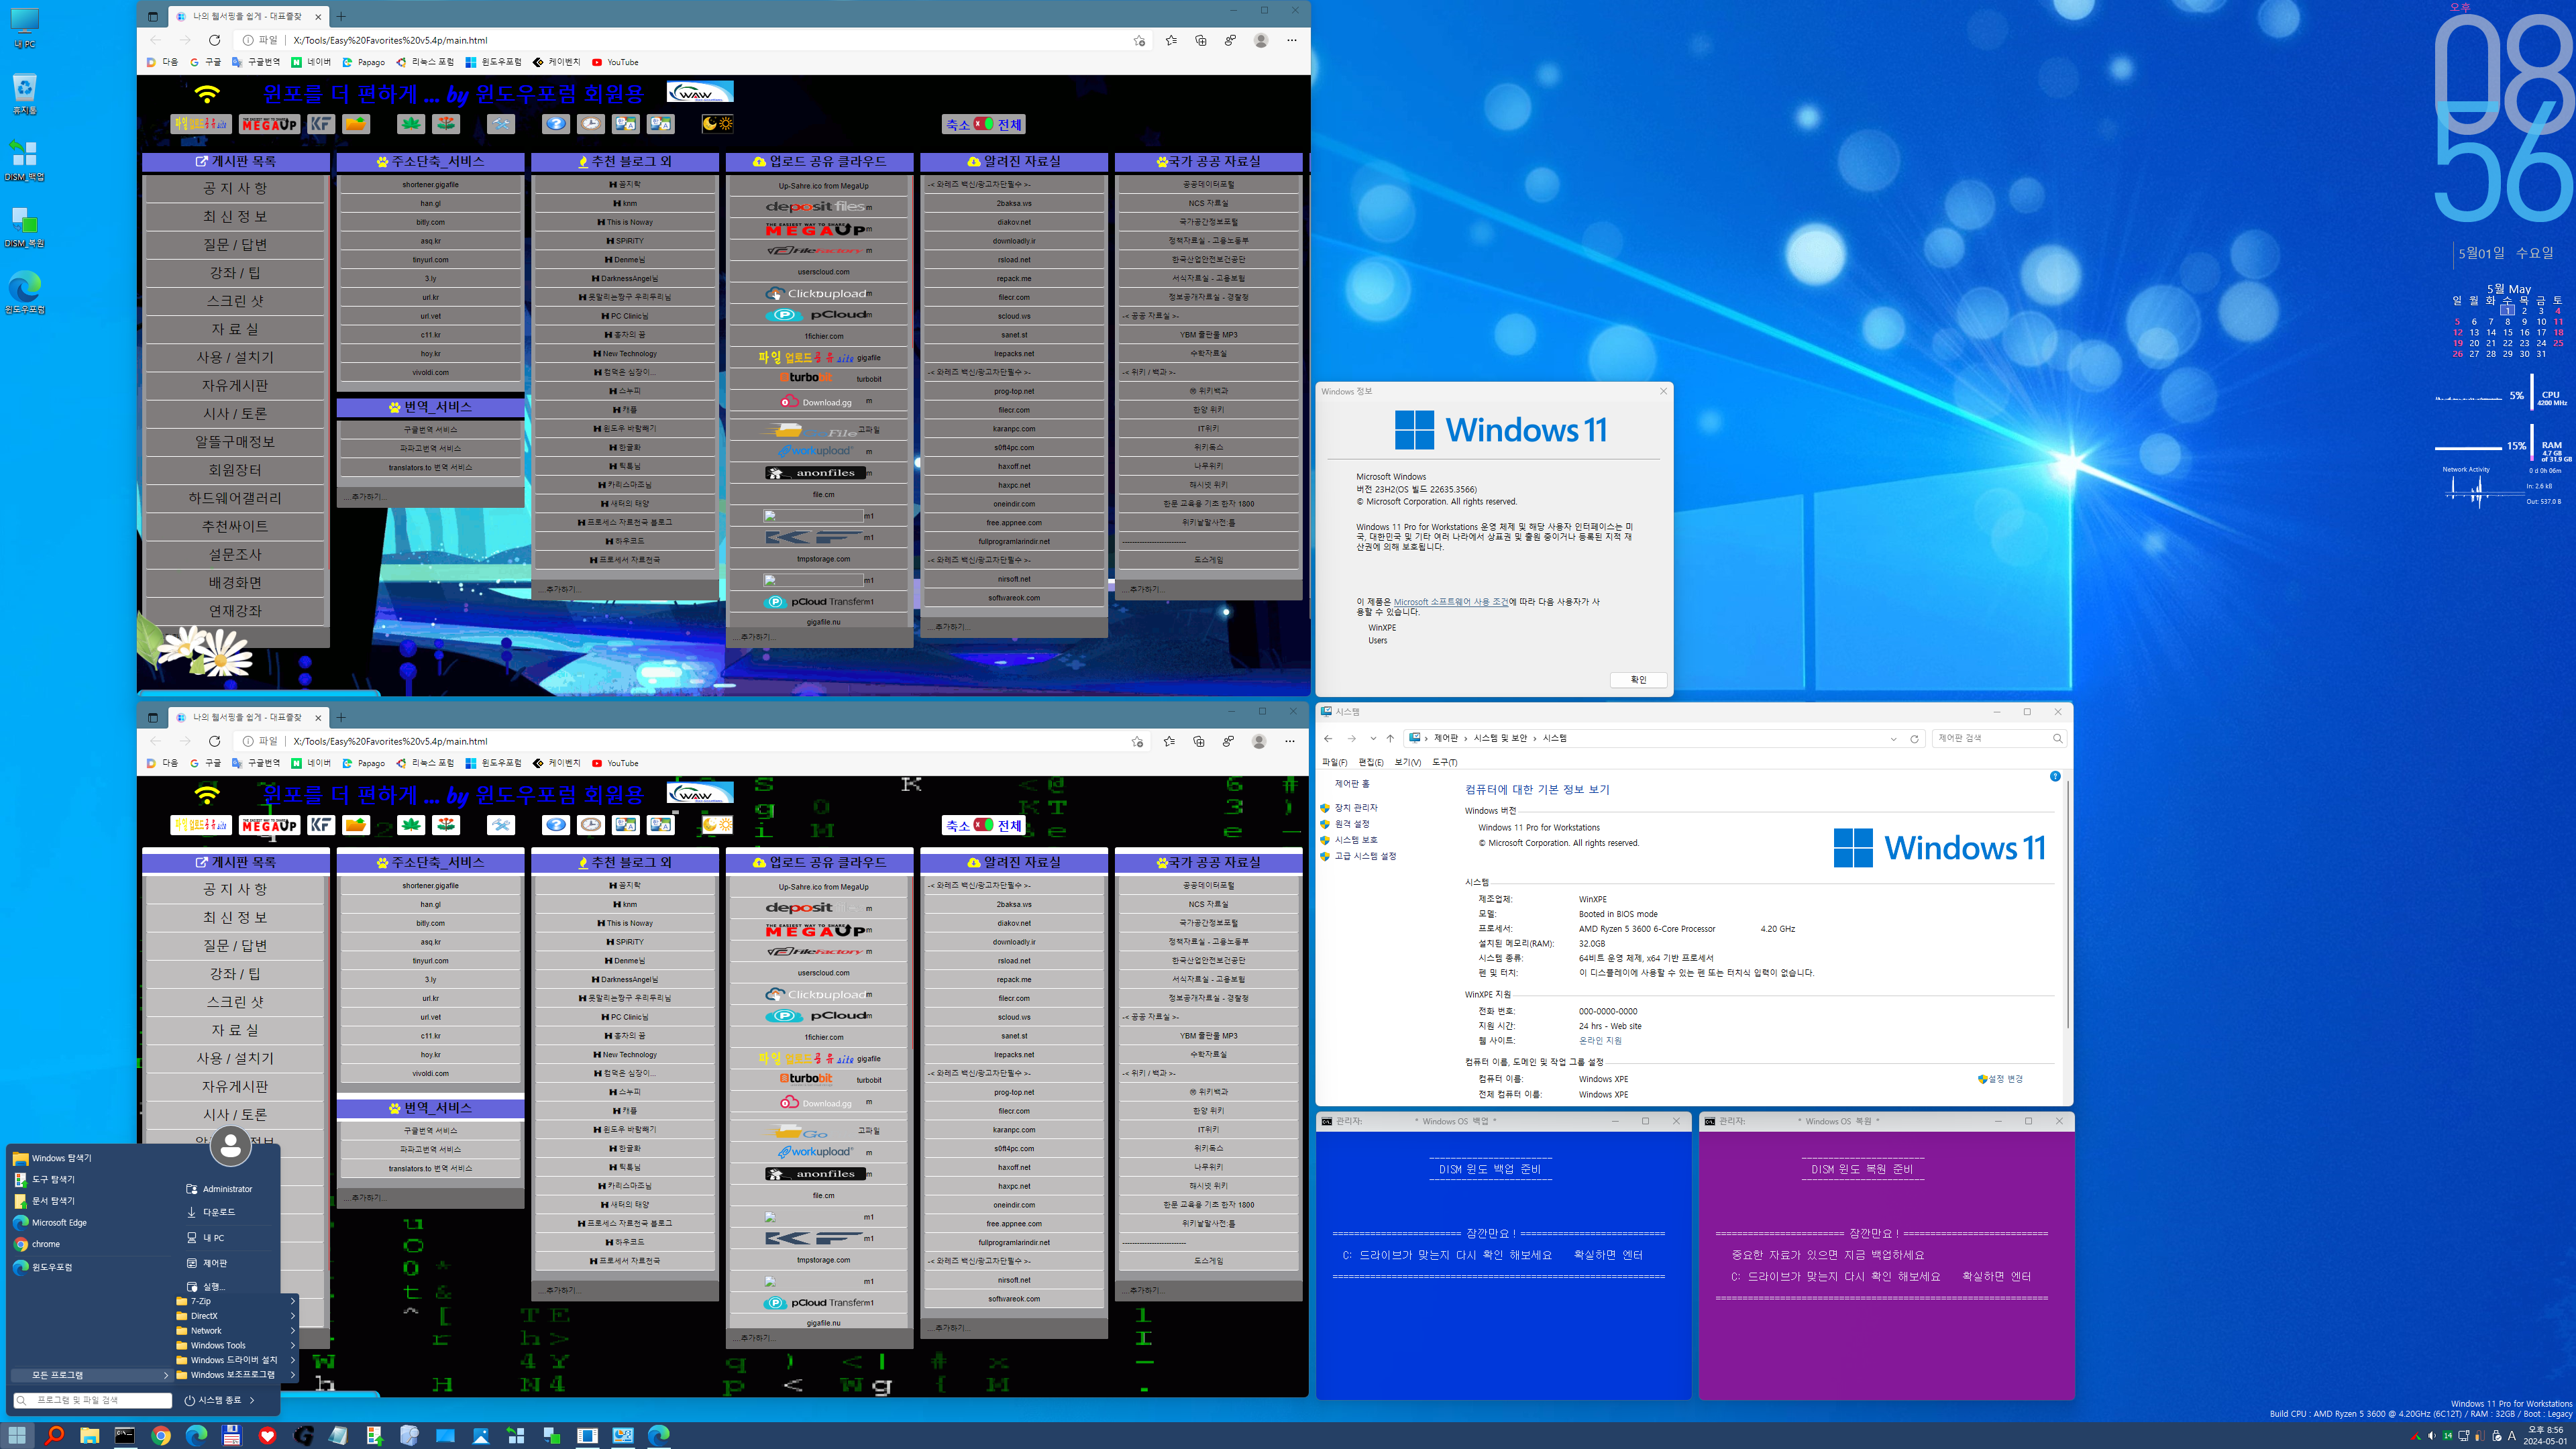The width and height of the screenshot is (2576, 1449).
Task: Expand Windows 드라이버 설치 folder in start menu
Action: [x=236, y=1360]
